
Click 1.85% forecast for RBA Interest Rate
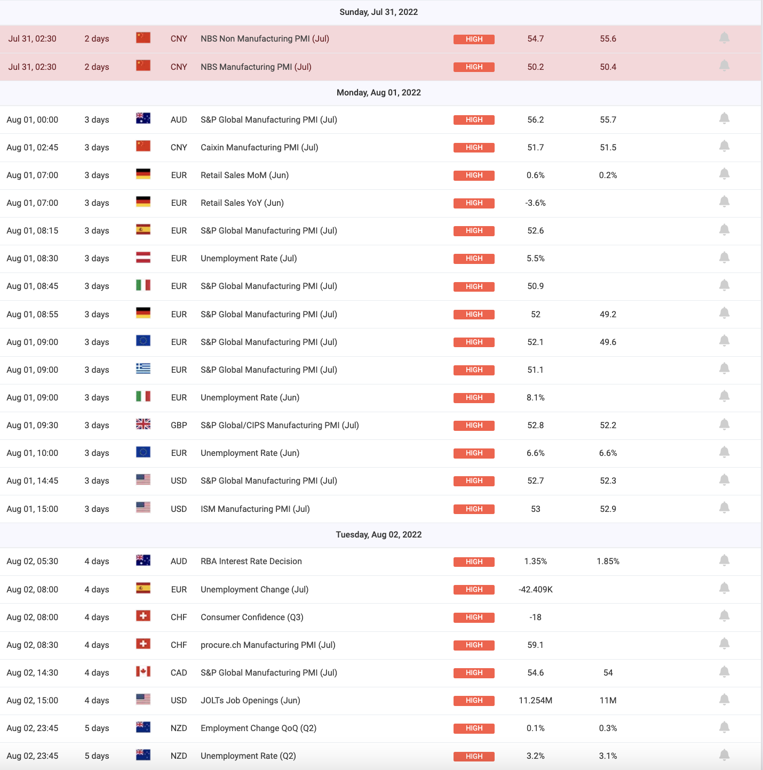(x=608, y=562)
